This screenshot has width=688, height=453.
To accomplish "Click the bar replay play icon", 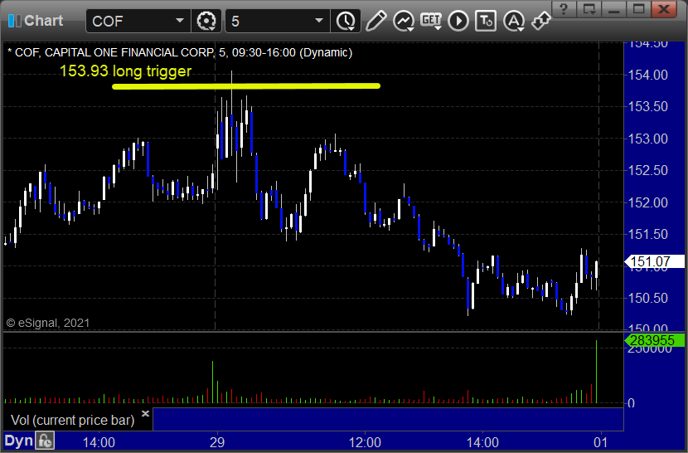I will pyautogui.click(x=458, y=21).
